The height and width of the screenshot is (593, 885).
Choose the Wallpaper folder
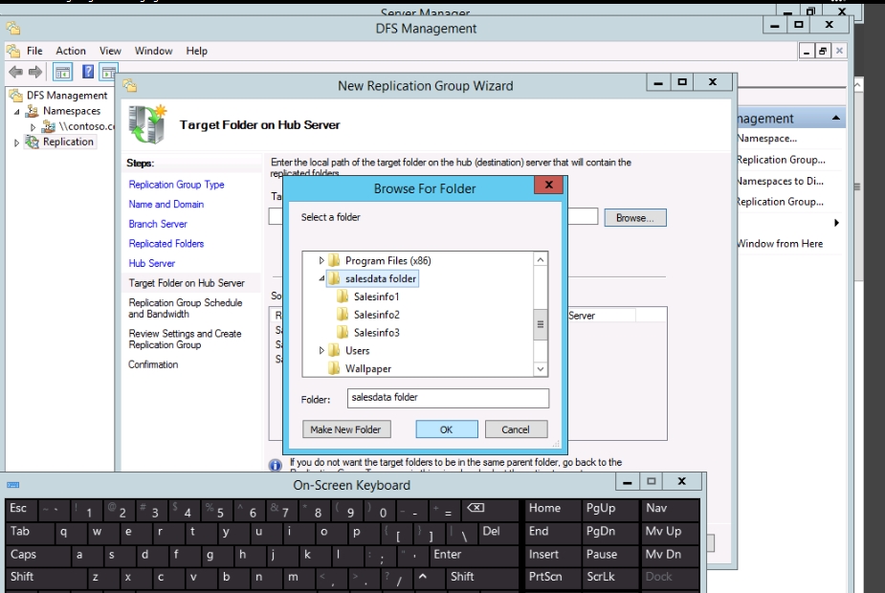pyautogui.click(x=367, y=368)
